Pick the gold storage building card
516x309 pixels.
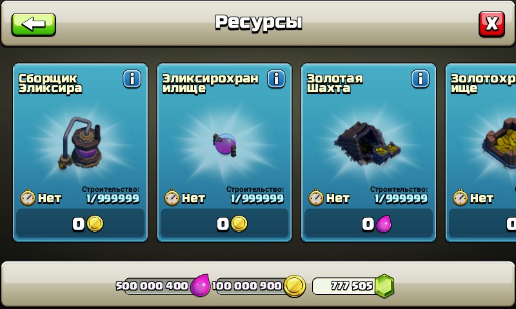[481, 153]
